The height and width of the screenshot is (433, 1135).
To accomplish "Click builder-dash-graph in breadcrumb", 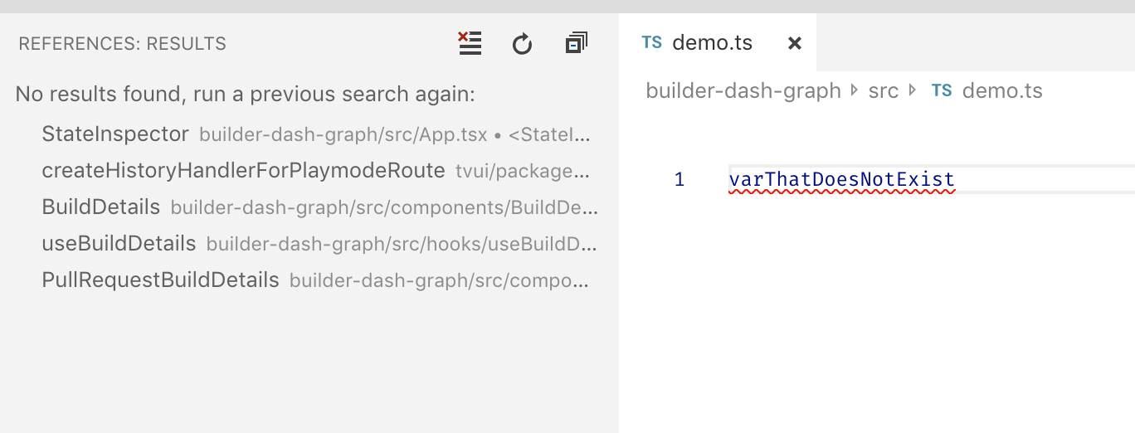I will coord(743,90).
